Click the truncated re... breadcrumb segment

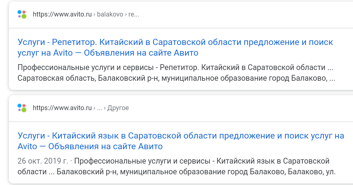pos(134,14)
